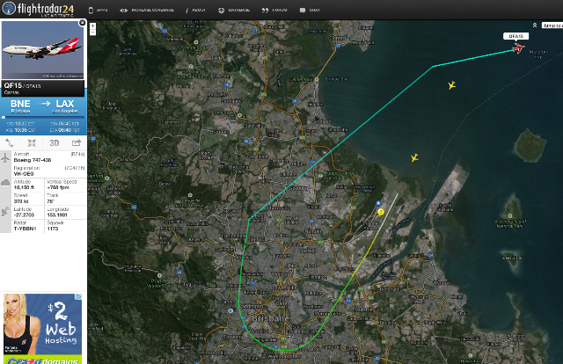The width and height of the screenshot is (563, 364).
Task: Open the Increase Coverage menu item
Action: (x=147, y=10)
